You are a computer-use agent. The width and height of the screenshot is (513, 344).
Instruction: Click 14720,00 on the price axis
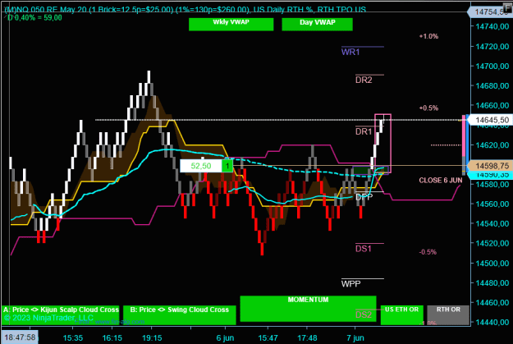coord(492,47)
